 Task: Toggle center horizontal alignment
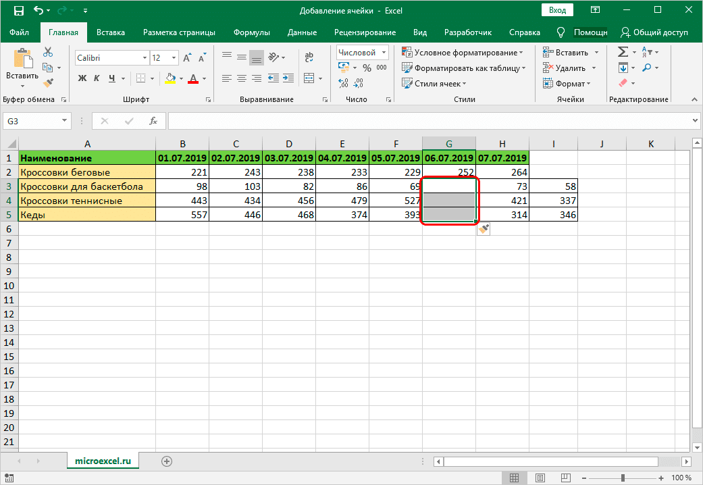(242, 78)
